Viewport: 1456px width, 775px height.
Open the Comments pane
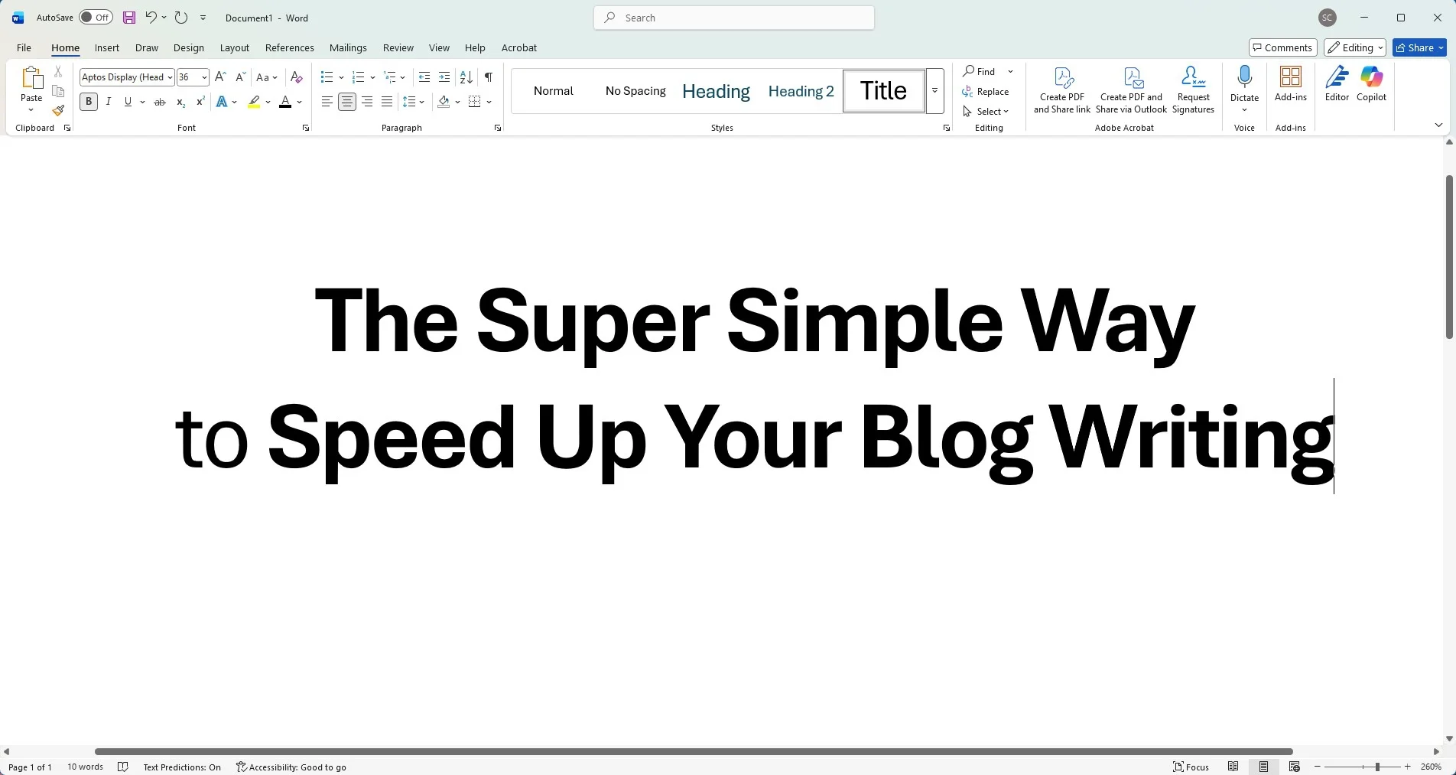[x=1282, y=47]
